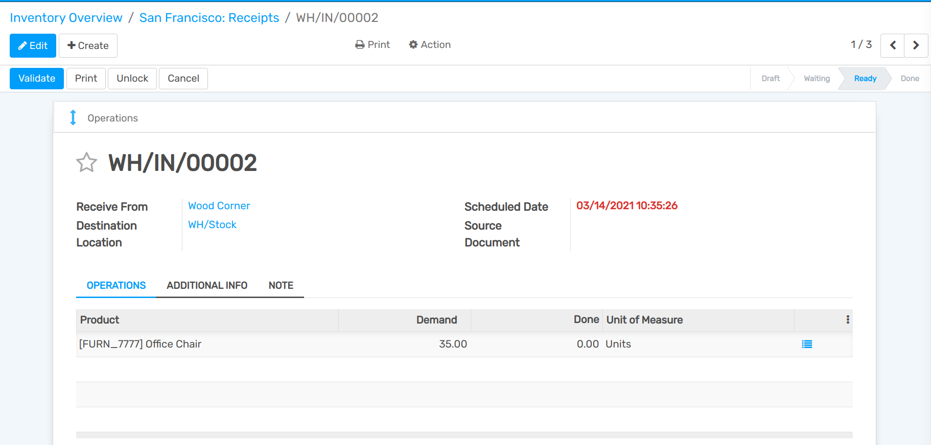The height and width of the screenshot is (445, 931).
Task: Open the Note tab
Action: tap(281, 285)
